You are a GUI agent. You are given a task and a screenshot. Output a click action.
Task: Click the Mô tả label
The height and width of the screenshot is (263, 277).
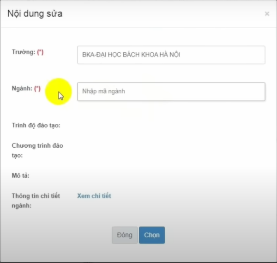click(x=21, y=175)
